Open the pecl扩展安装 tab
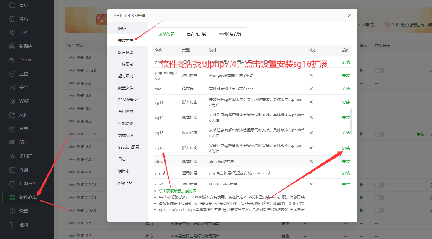The width and height of the screenshot is (432, 239). (x=230, y=33)
